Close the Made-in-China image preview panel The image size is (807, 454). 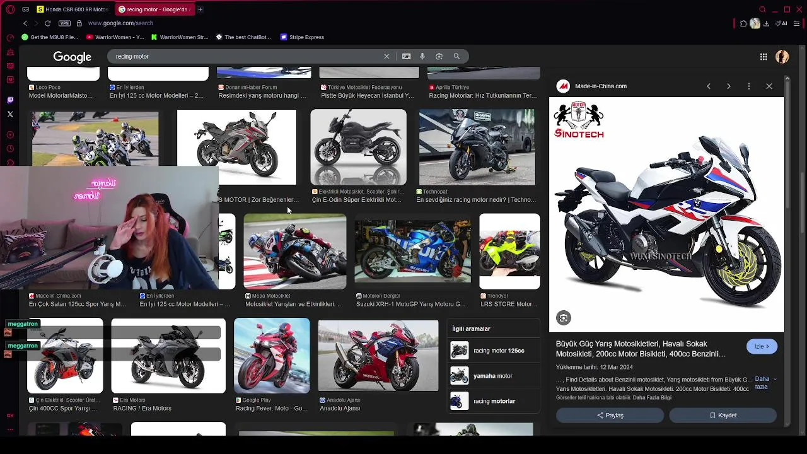tap(769, 86)
